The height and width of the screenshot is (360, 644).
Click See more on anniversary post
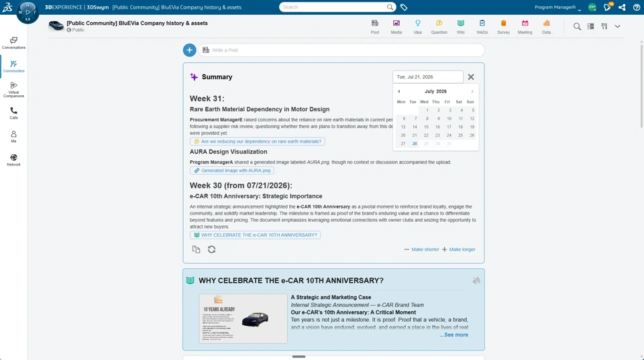[454, 335]
